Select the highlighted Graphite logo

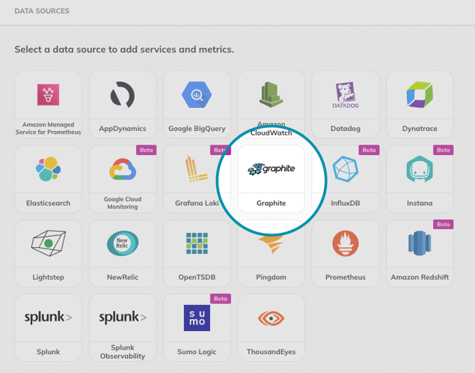[x=271, y=169]
